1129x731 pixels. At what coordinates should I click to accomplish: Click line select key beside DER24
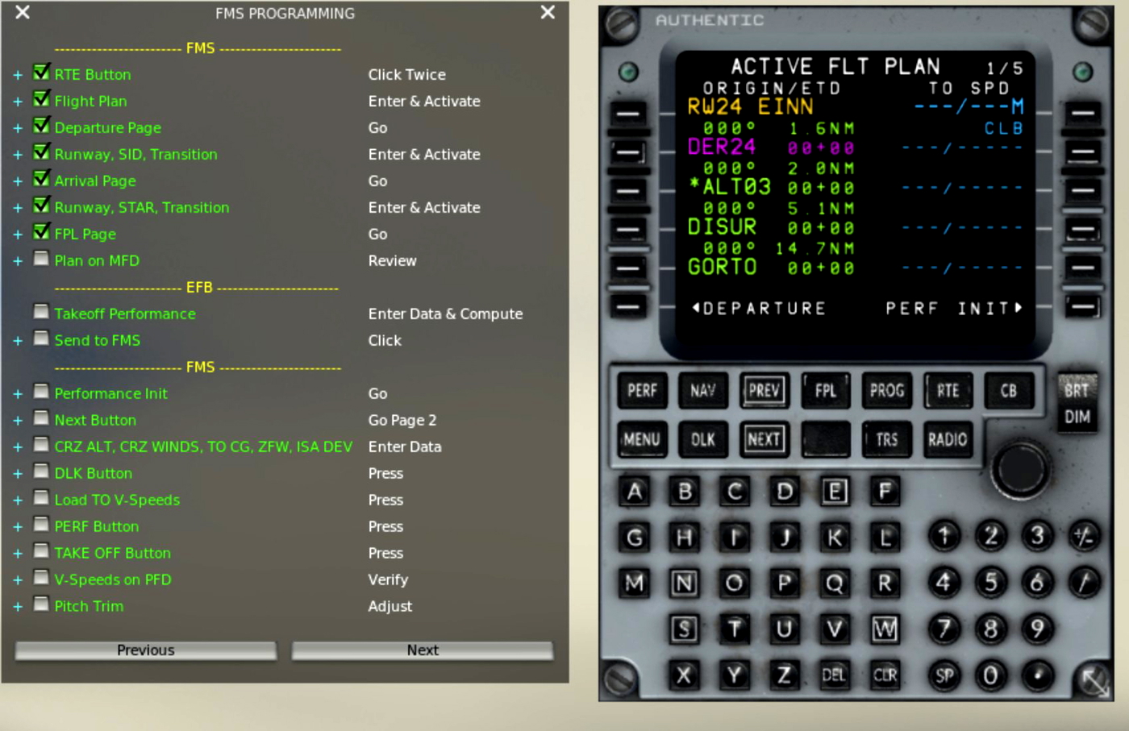pos(628,152)
